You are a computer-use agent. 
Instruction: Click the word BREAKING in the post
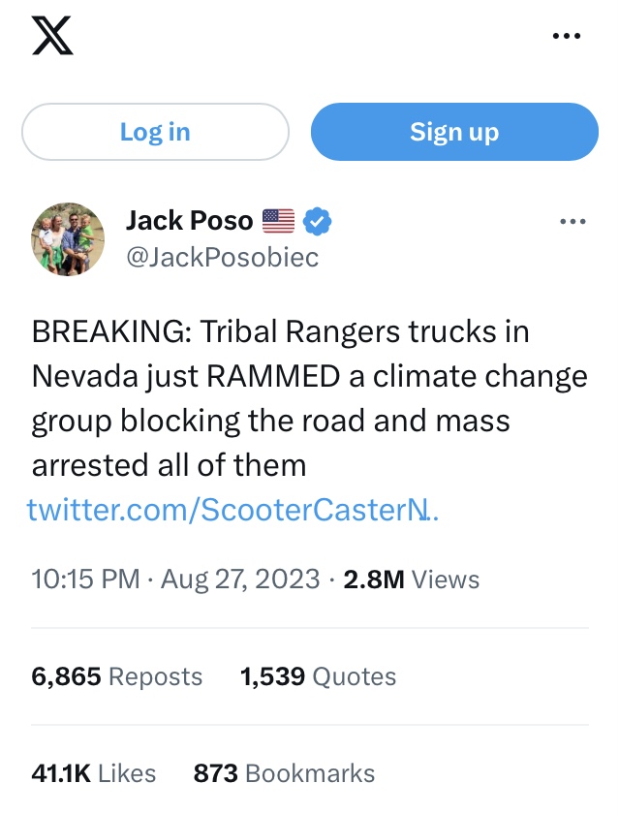point(110,331)
